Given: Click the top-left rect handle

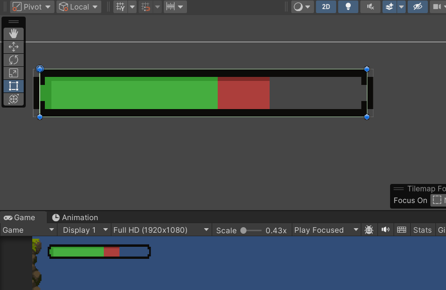Looking at the screenshot, I should pos(40,69).
